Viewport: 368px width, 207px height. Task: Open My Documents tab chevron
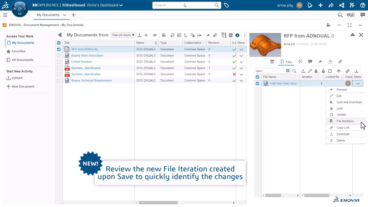point(64,15)
